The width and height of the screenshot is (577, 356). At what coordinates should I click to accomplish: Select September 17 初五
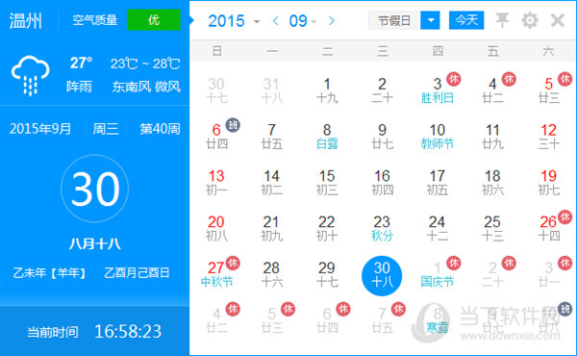(438, 183)
